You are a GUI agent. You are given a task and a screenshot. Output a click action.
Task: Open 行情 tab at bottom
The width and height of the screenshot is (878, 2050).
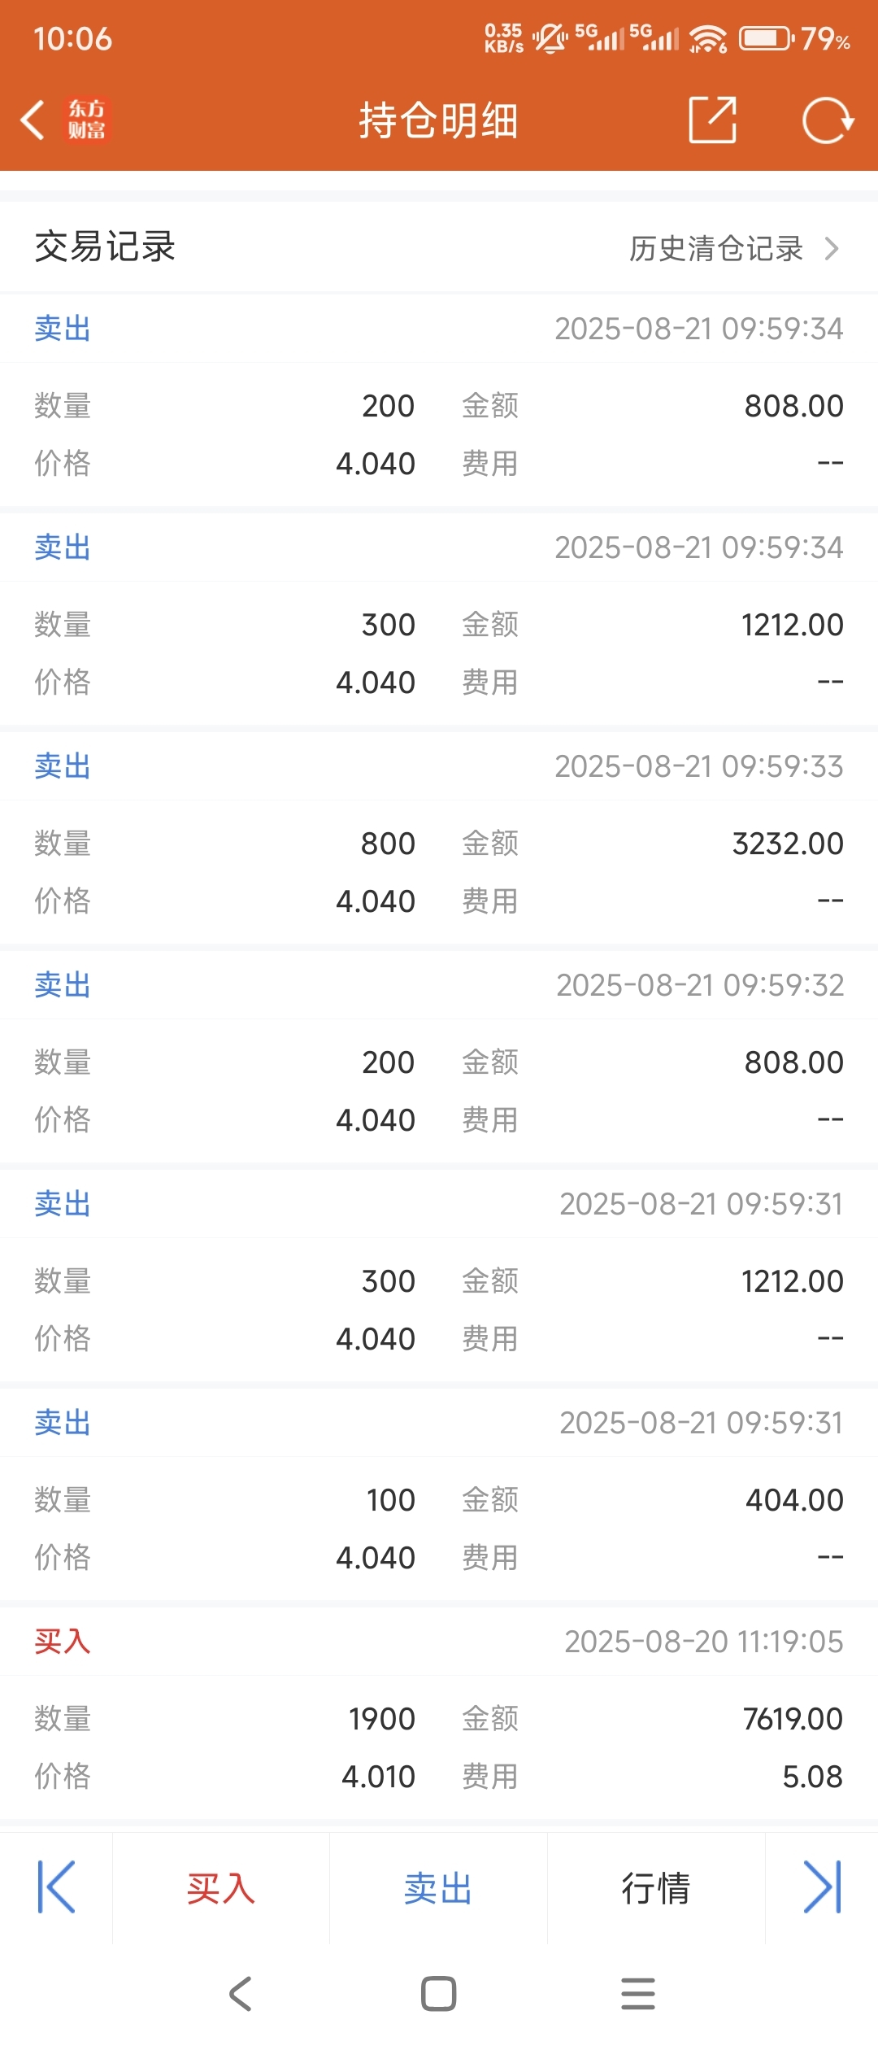[656, 1888]
